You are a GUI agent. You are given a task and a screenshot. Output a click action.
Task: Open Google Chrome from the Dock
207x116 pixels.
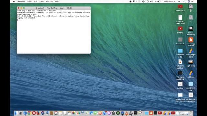pos(29,113)
